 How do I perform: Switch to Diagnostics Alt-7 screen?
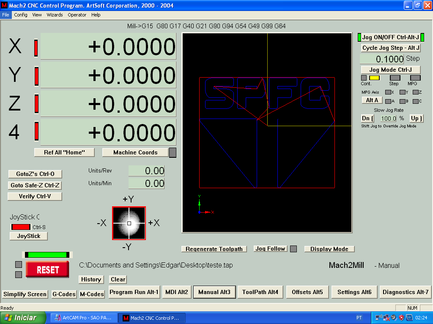406,292
